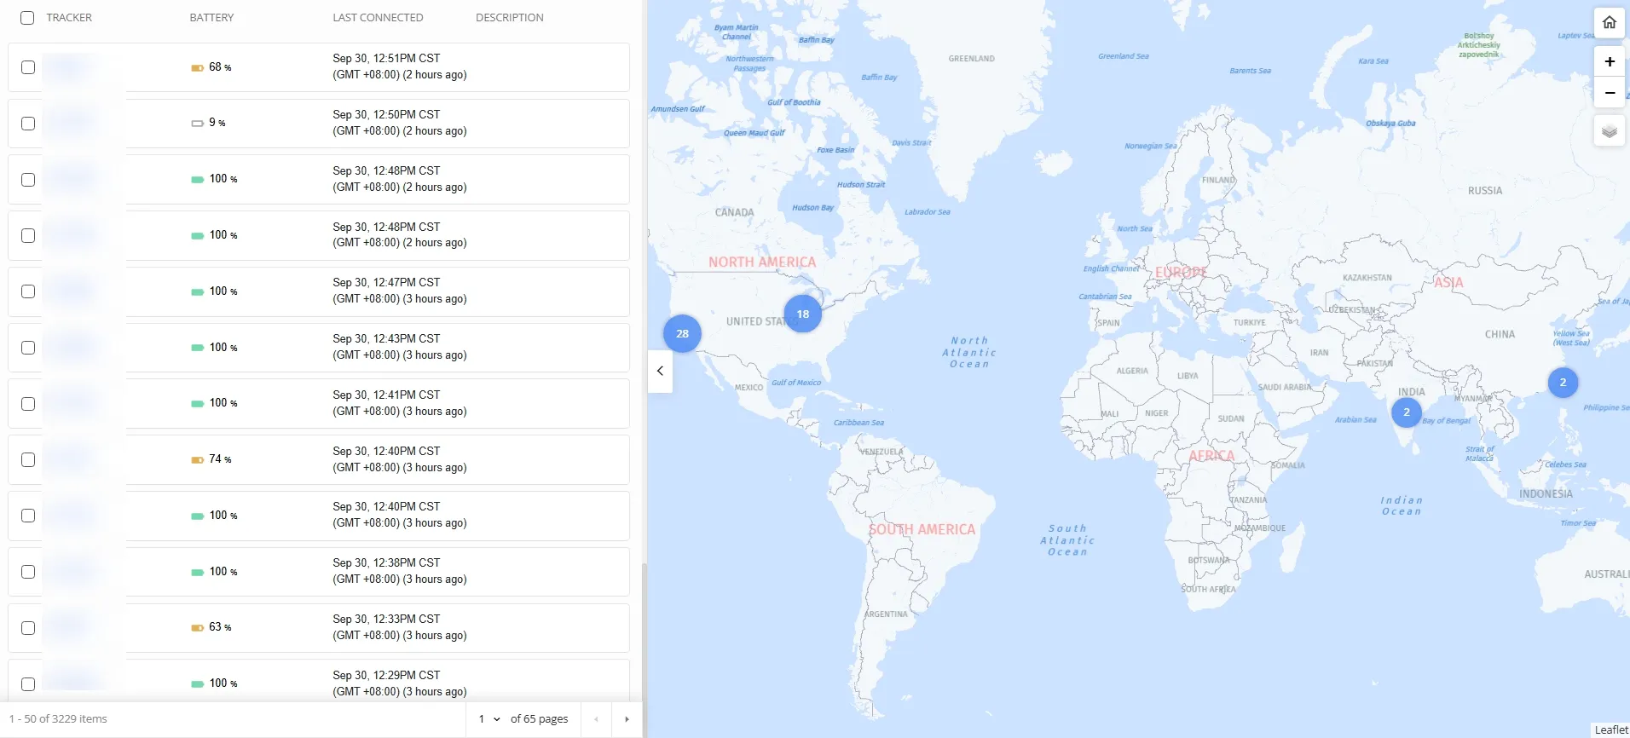
Task: Click the battery icon beside 74 %
Action: point(197,459)
